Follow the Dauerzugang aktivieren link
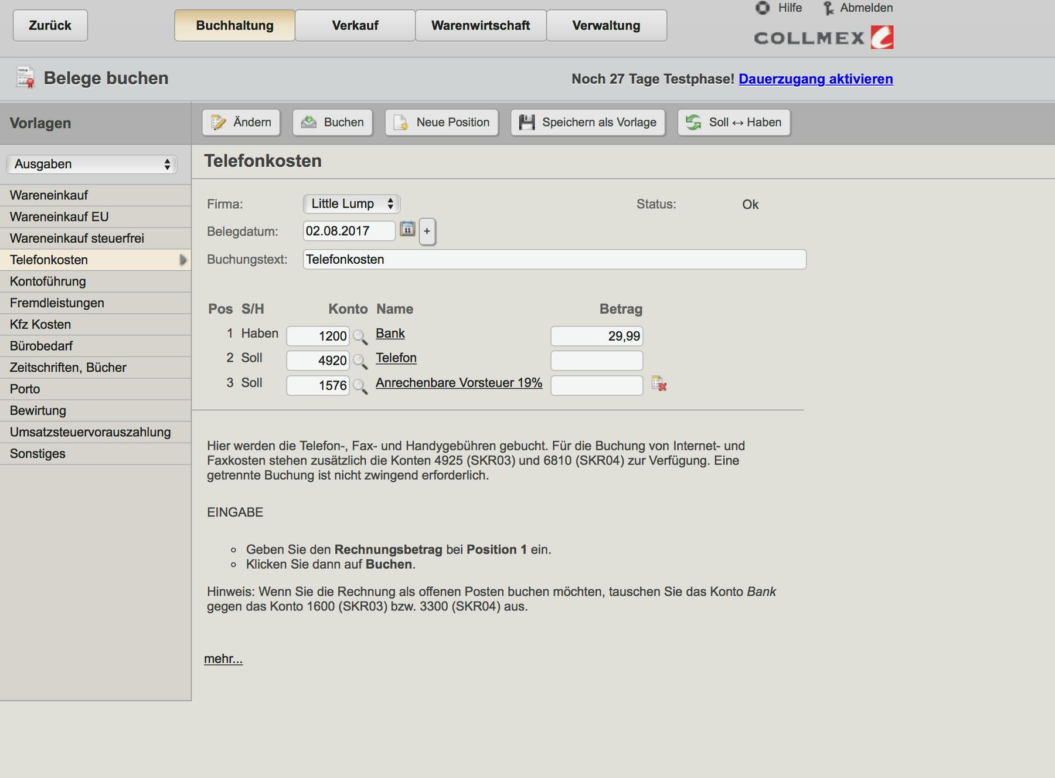Image resolution: width=1055 pixels, height=778 pixels. click(816, 79)
